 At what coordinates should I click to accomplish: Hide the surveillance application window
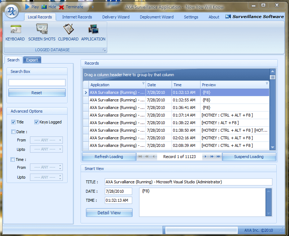[x=49, y=7]
